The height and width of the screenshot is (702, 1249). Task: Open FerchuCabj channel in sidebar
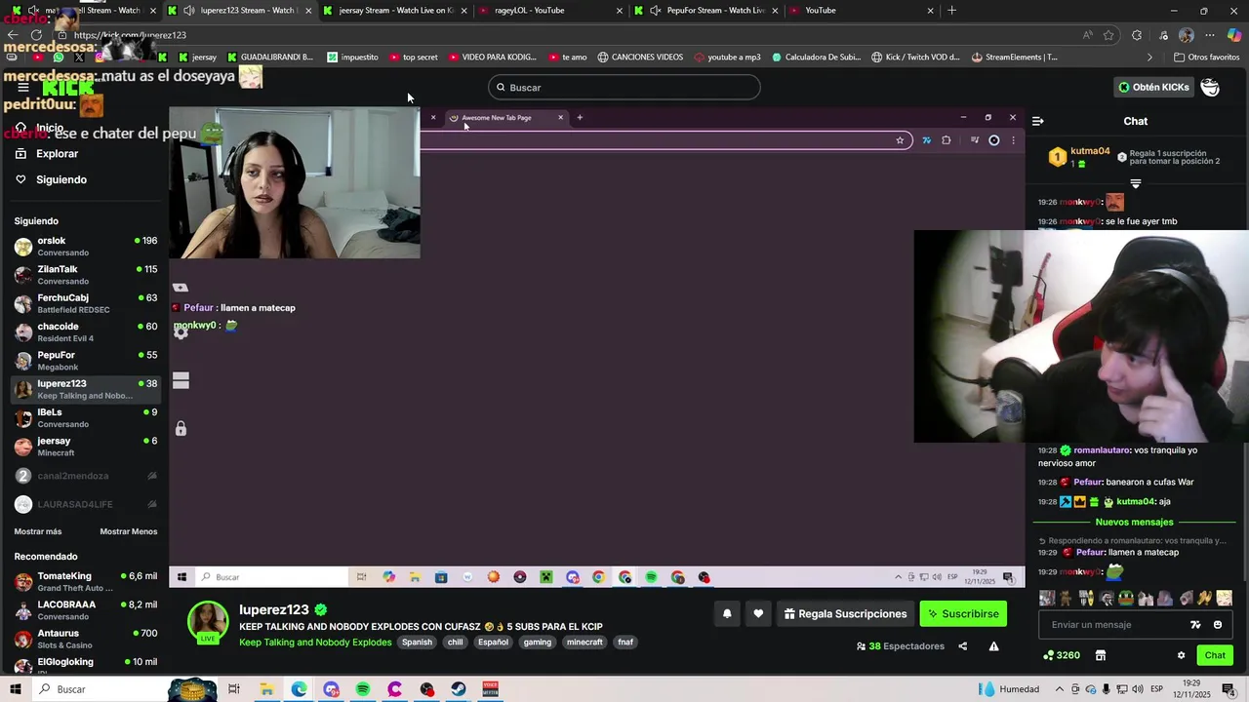(85, 303)
